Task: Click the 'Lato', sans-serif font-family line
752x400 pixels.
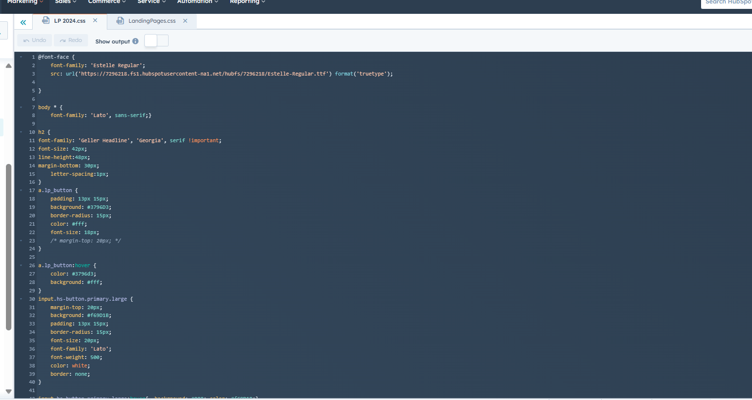Action: point(101,116)
